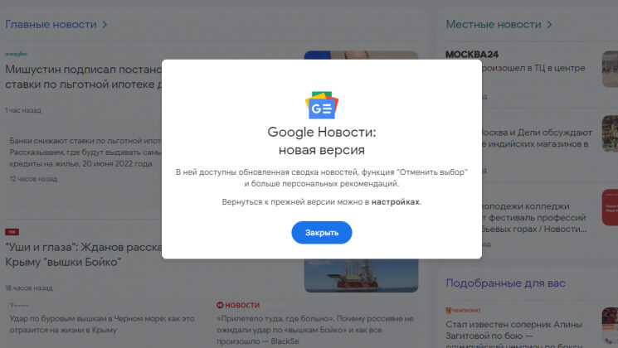Open the Москва и Дели обсуждают article
This screenshot has height=348, width=618.
click(x=537, y=138)
